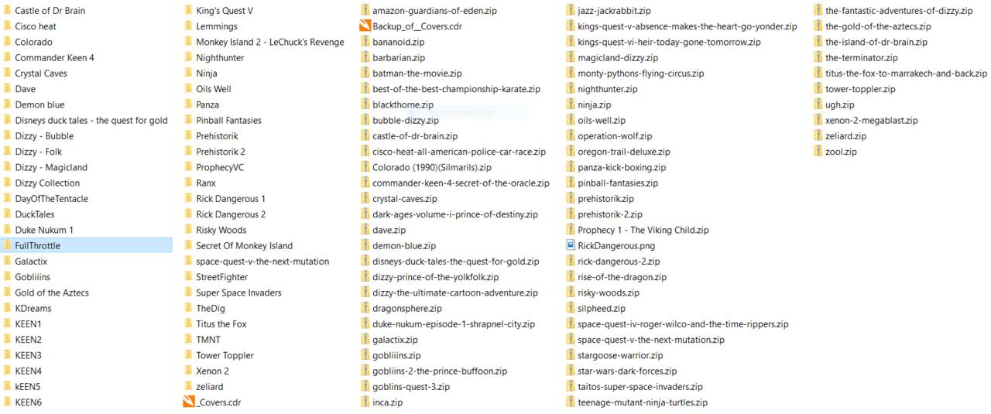Select the file tower-toppler.zip

click(860, 89)
